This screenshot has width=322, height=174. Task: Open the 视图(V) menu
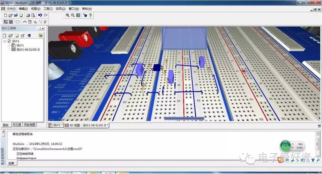click(x=35, y=9)
